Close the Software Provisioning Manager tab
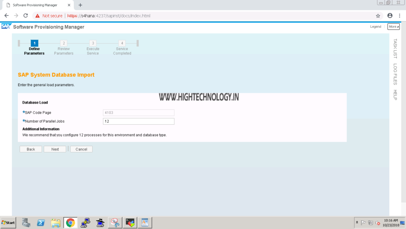Screen dimensions: 406x229 tap(69, 5)
